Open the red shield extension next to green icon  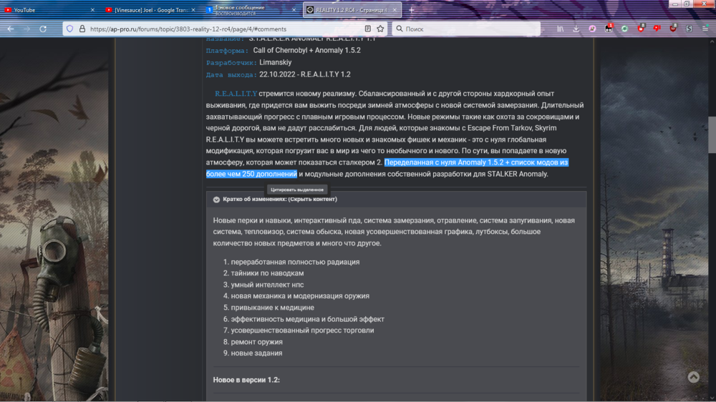coord(641,29)
